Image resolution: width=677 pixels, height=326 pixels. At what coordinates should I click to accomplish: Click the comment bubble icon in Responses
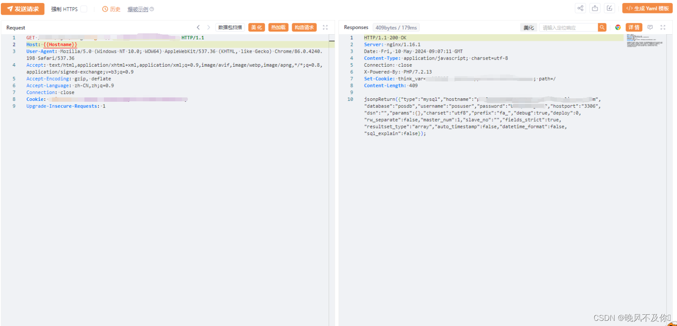tap(650, 27)
